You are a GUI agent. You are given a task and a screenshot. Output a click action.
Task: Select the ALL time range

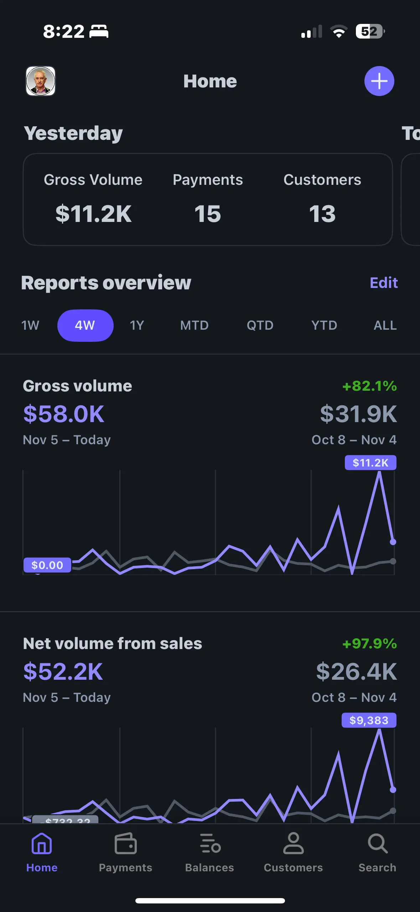pyautogui.click(x=385, y=325)
